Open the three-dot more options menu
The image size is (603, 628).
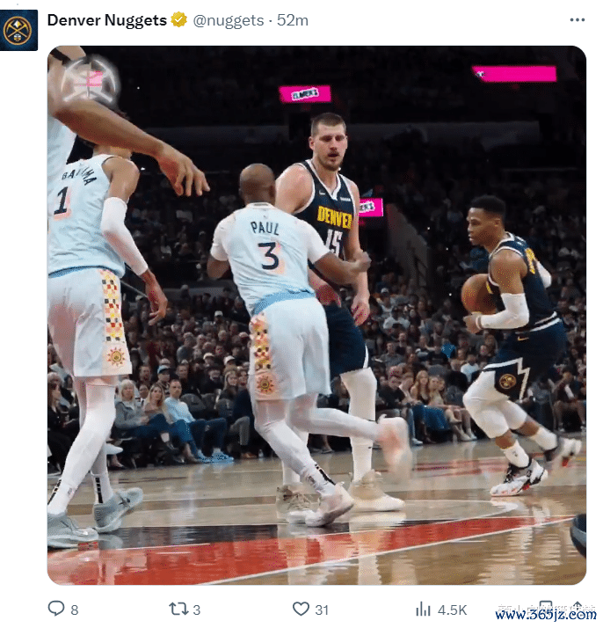pos(577,20)
